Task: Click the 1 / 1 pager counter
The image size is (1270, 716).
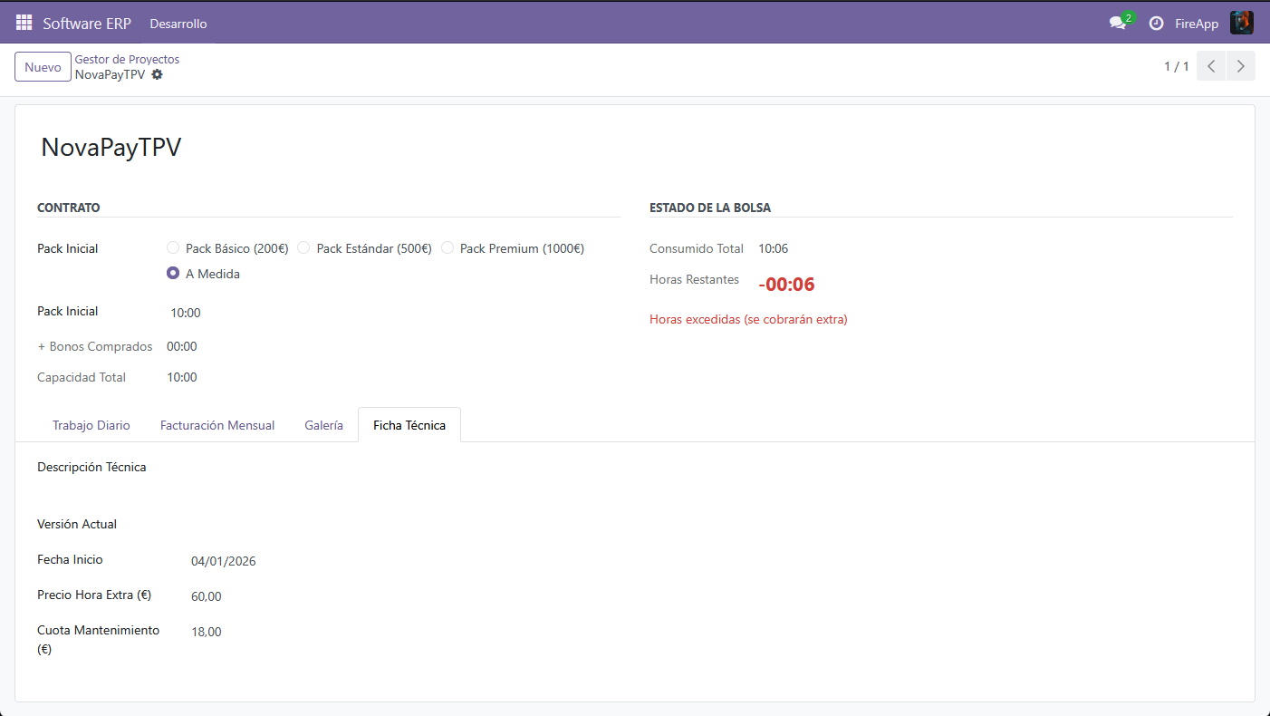Action: click(1177, 66)
